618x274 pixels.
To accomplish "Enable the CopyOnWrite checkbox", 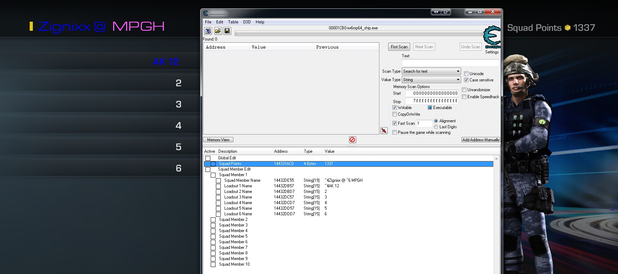I will [394, 114].
